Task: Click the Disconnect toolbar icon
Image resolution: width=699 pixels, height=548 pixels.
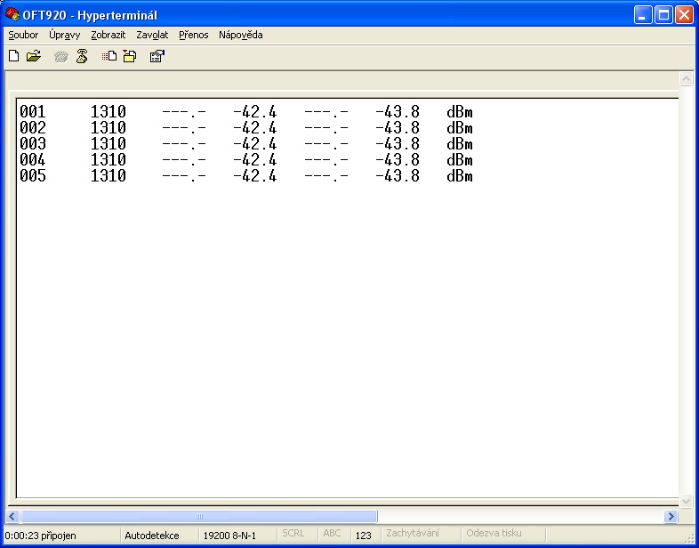Action: (82, 56)
